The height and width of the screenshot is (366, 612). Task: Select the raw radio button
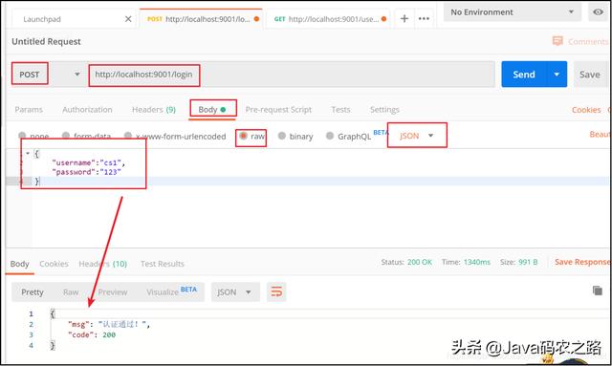click(x=243, y=136)
